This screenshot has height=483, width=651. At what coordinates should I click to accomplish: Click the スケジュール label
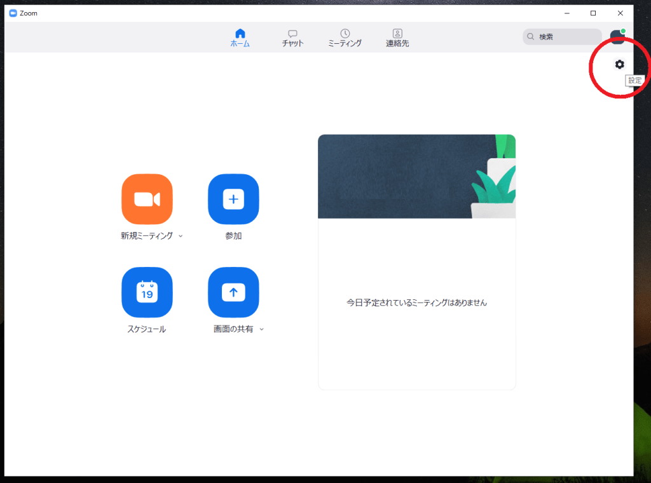[x=147, y=329]
